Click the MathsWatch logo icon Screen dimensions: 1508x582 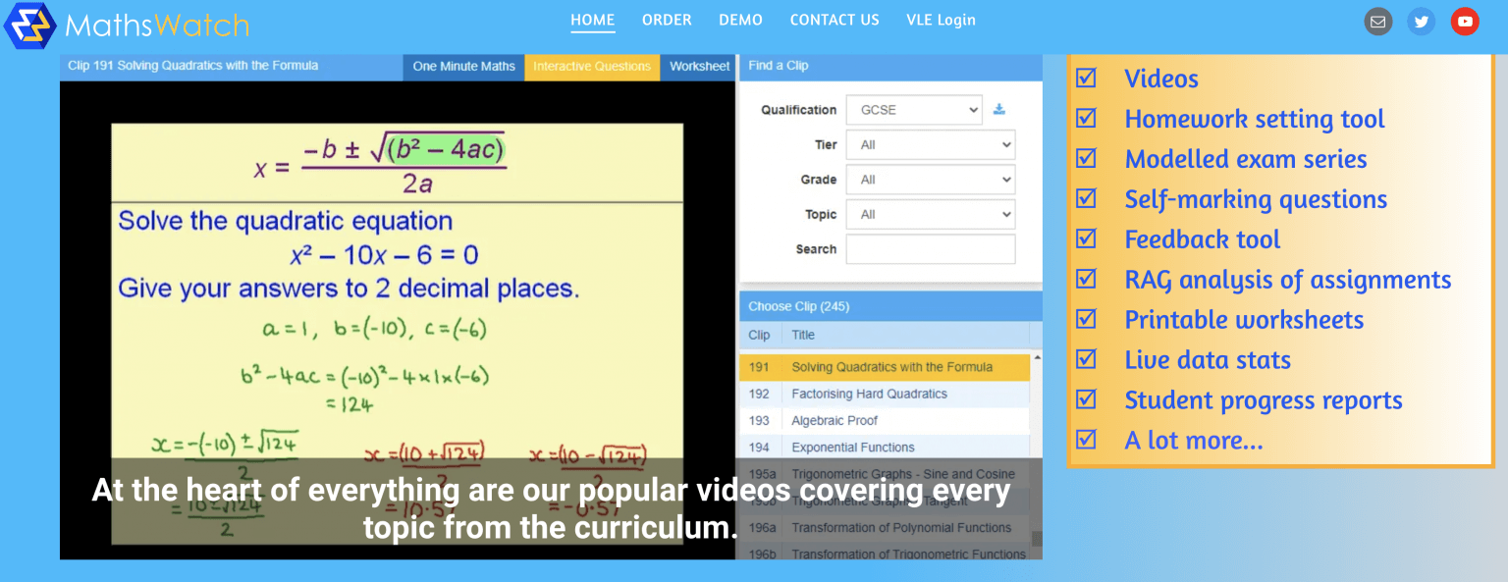point(29,25)
